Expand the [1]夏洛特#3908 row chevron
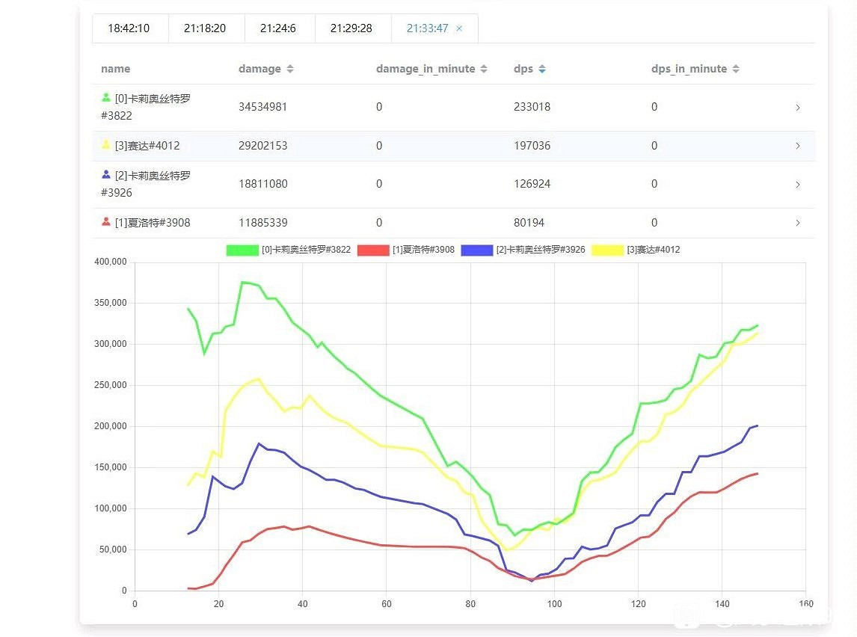 (798, 223)
